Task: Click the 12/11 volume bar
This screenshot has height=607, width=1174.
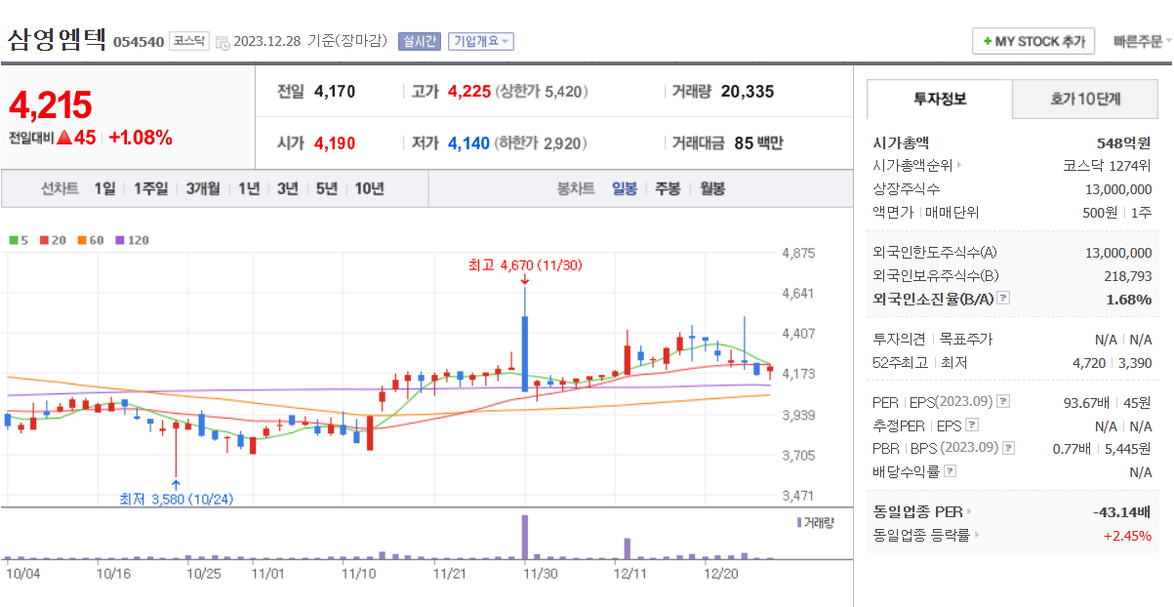Action: 627,548
